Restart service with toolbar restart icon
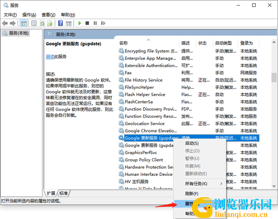The height and width of the screenshot is (219, 278). tap(103, 23)
